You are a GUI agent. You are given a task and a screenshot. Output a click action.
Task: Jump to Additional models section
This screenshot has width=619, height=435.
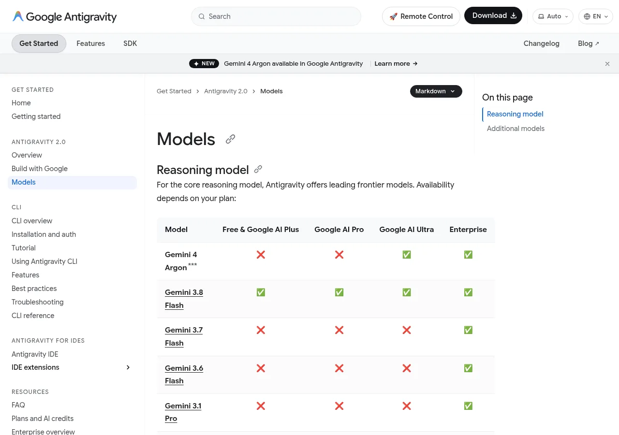[516, 129]
